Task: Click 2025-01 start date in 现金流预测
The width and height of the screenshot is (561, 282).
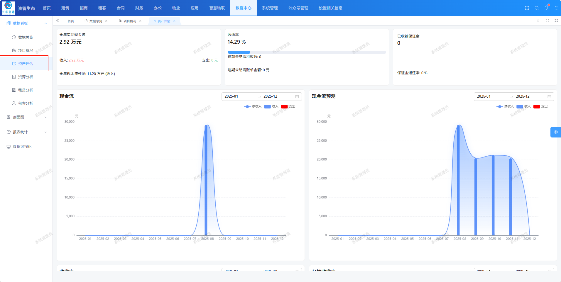Action: (x=484, y=96)
